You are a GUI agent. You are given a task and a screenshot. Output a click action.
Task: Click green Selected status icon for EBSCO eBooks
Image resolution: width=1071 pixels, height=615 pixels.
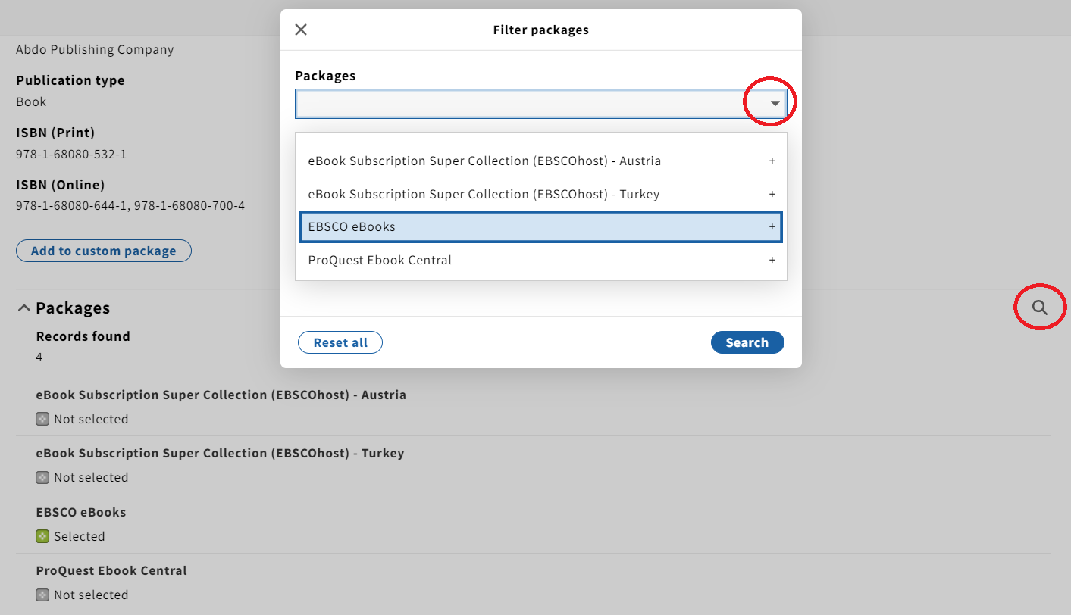tap(42, 536)
